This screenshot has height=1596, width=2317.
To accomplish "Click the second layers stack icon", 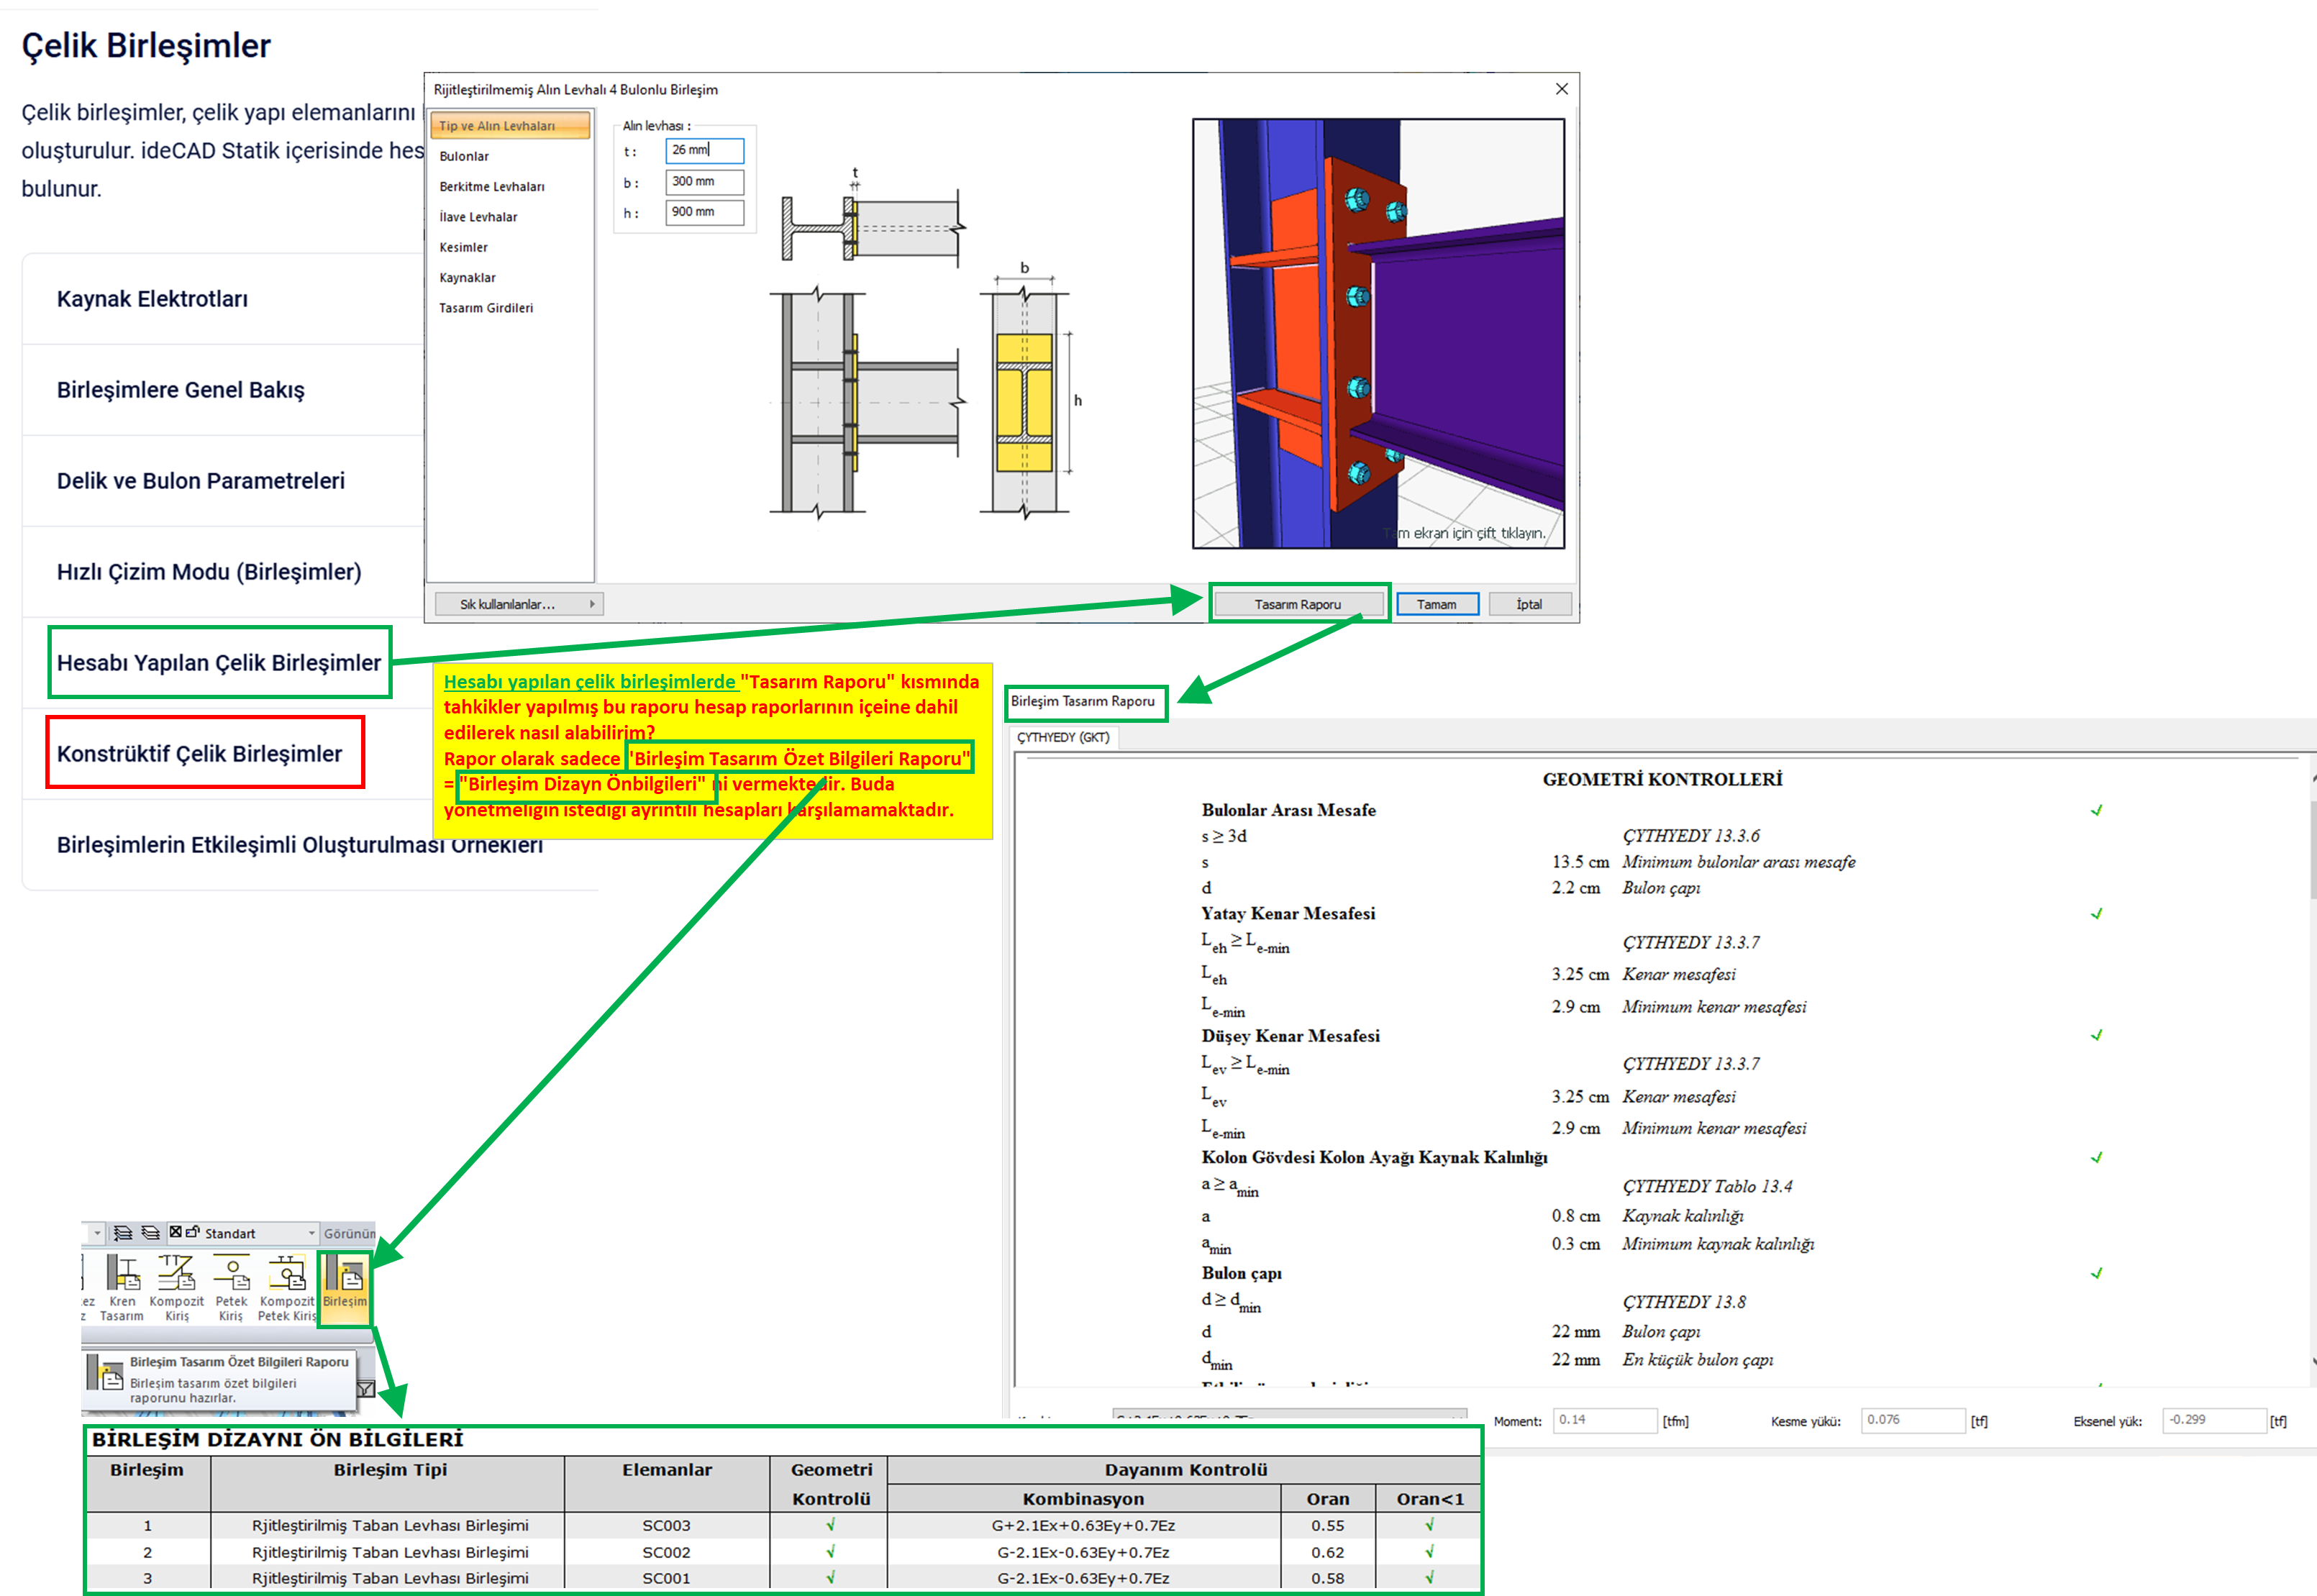I will 150,1233.
